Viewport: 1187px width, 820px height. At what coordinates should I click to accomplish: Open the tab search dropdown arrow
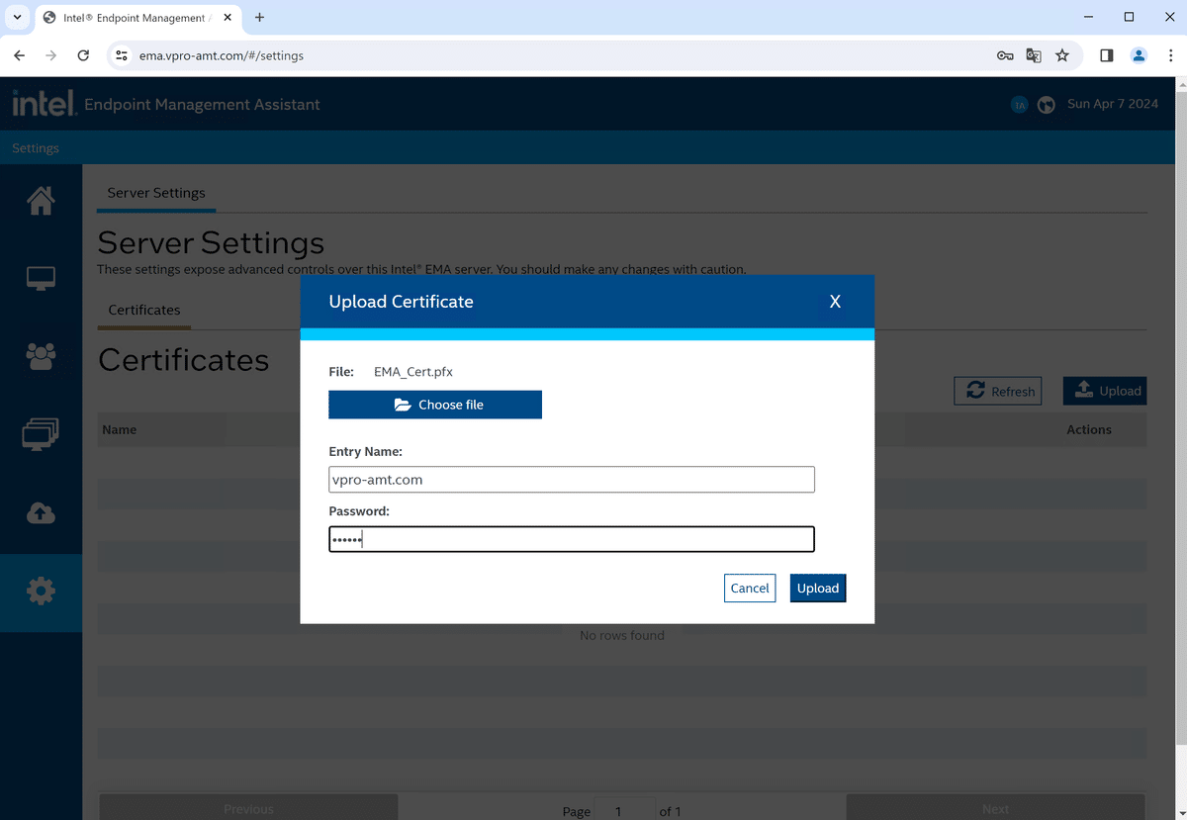pyautogui.click(x=17, y=18)
